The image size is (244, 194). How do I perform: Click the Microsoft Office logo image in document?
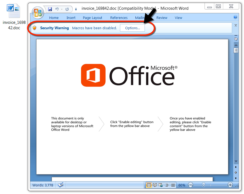click(129, 75)
